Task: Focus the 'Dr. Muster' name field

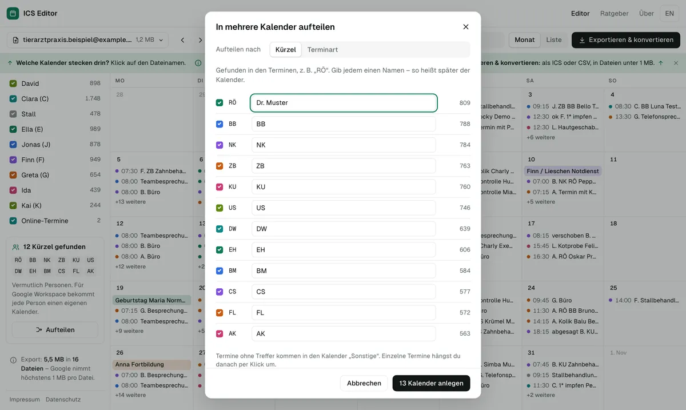Action: pyautogui.click(x=344, y=103)
